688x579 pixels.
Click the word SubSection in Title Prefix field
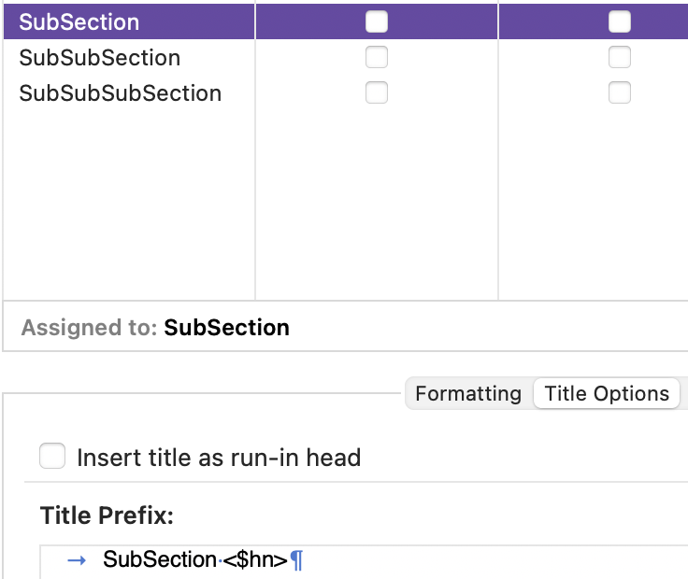[x=160, y=559]
